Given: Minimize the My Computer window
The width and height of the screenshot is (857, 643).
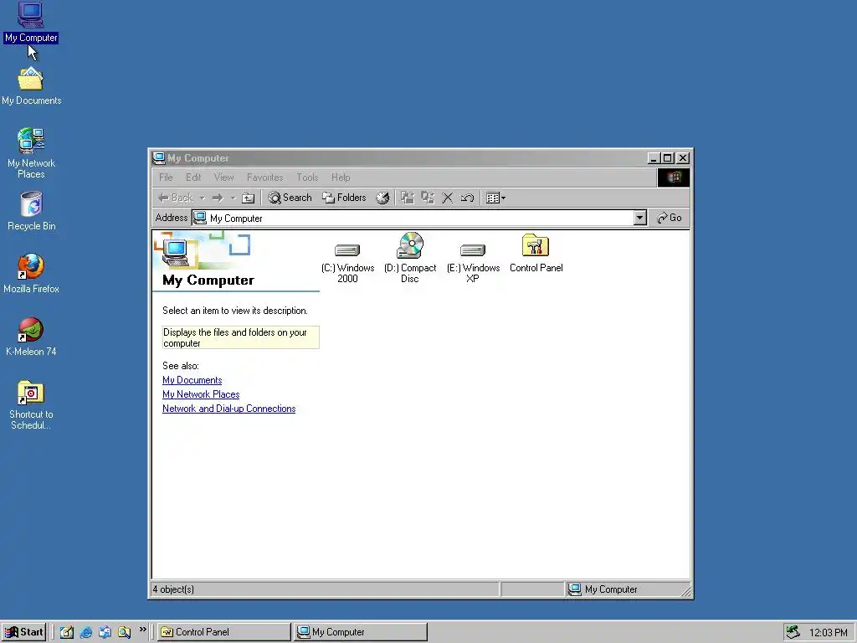Looking at the screenshot, I should point(653,158).
